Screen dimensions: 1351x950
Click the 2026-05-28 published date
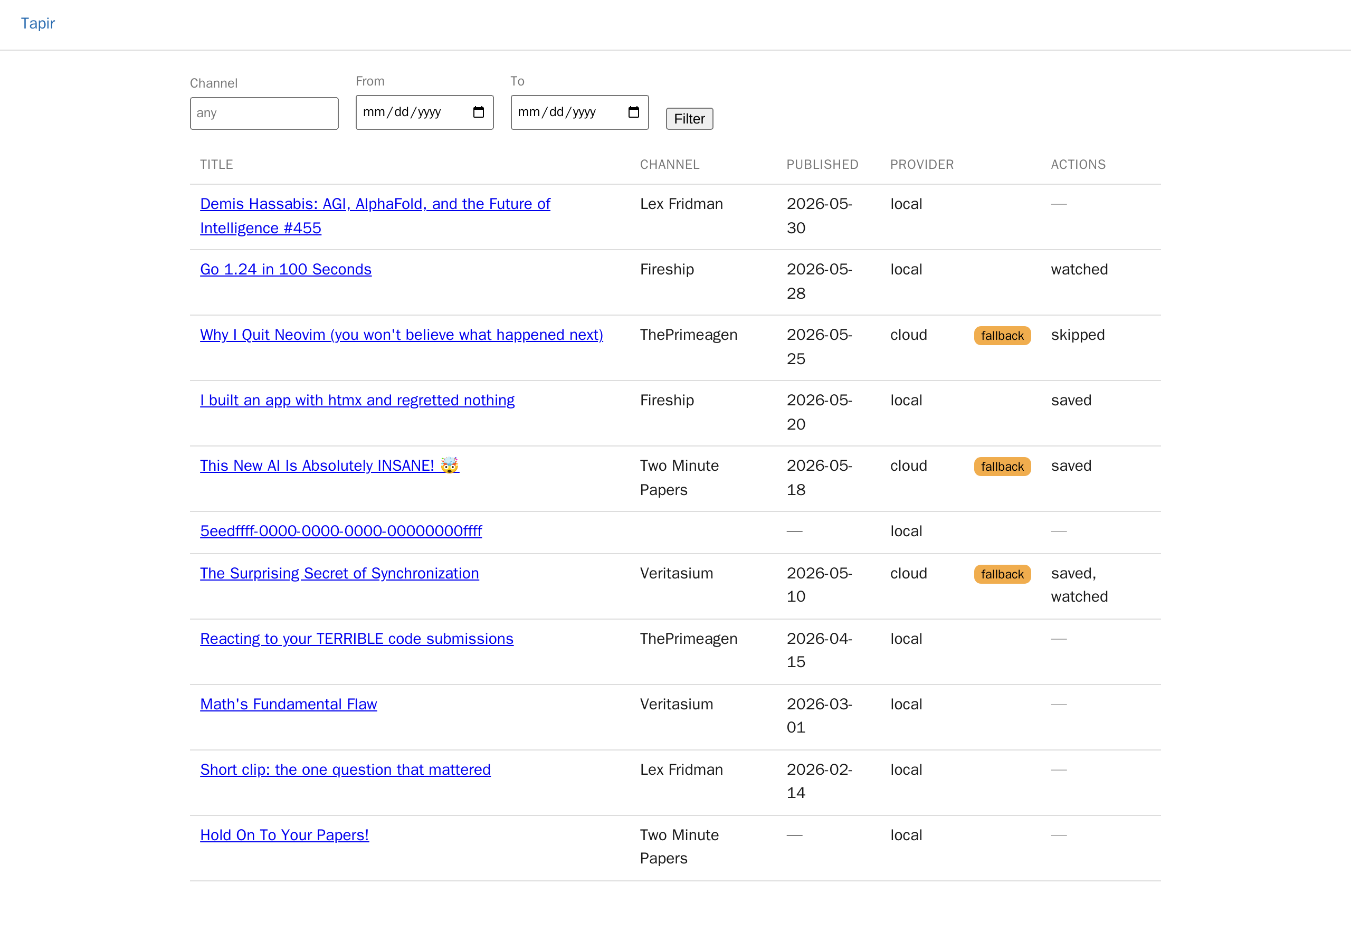coord(819,281)
